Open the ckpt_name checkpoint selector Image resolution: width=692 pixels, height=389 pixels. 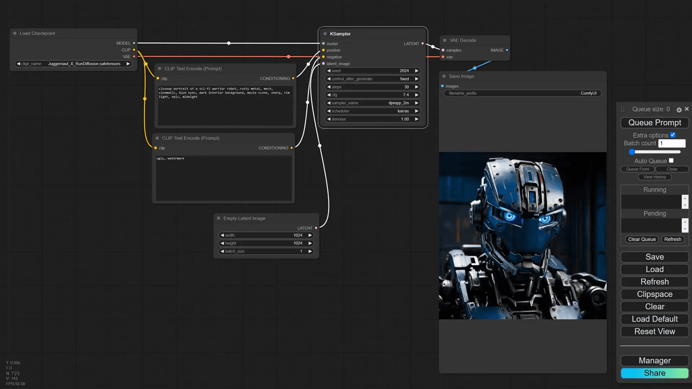73,64
